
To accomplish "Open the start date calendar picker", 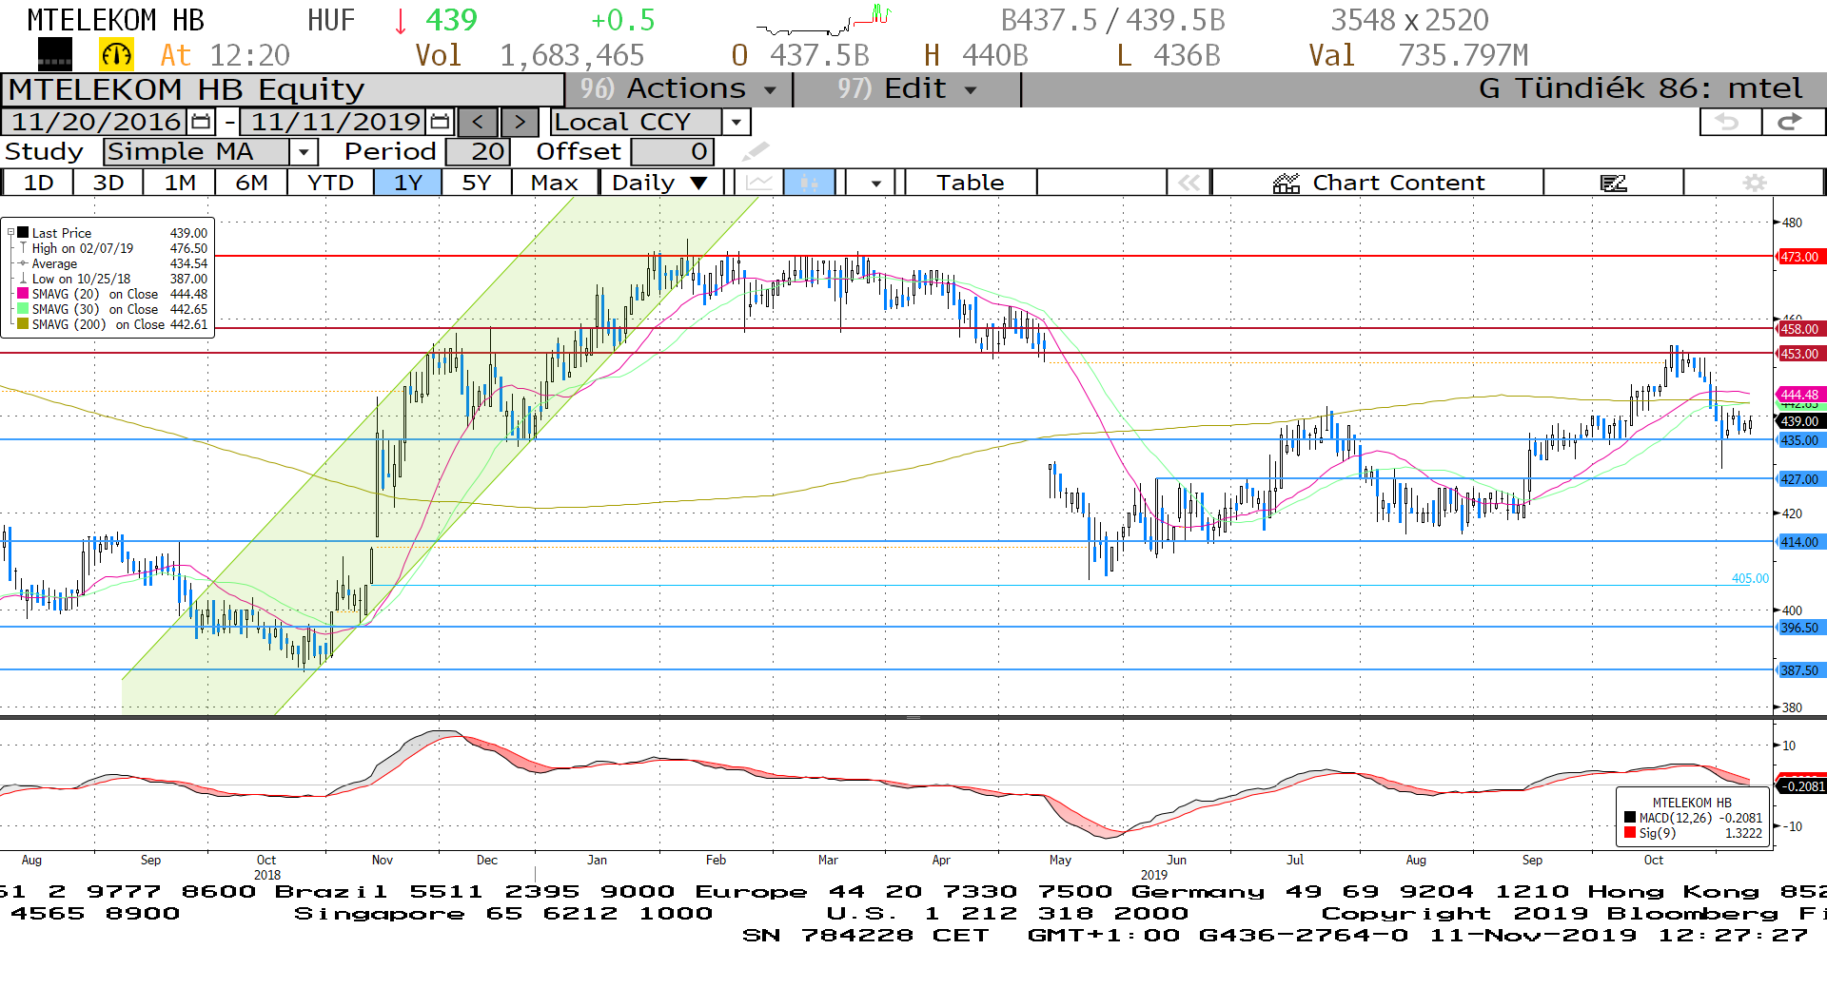I will click(x=201, y=122).
